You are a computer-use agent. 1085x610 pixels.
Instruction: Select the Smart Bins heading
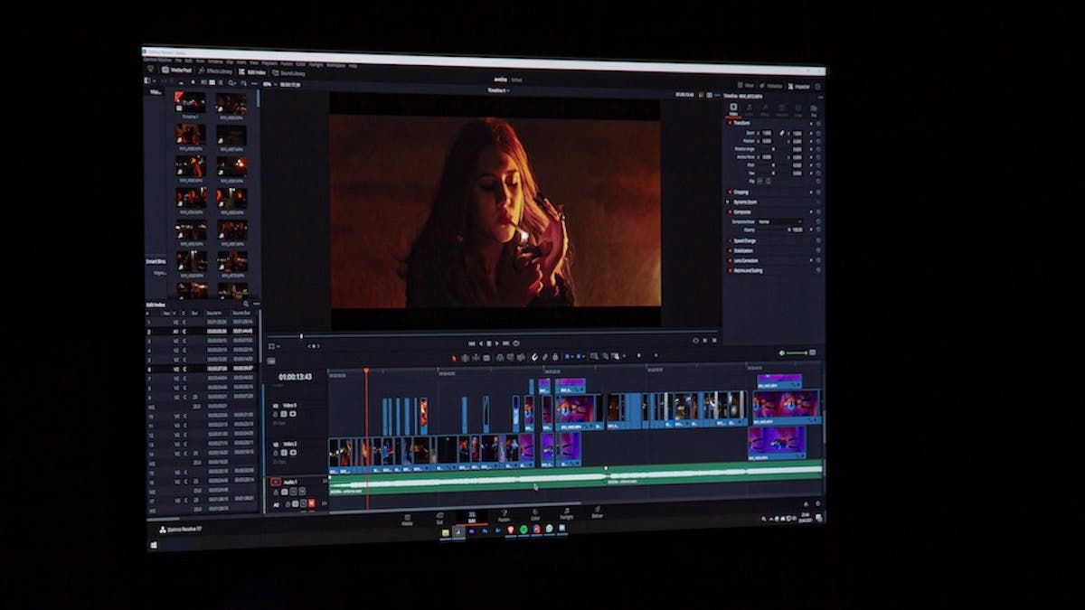pos(156,261)
